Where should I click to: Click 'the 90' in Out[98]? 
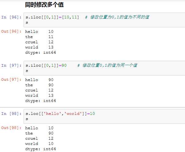coord(39,133)
